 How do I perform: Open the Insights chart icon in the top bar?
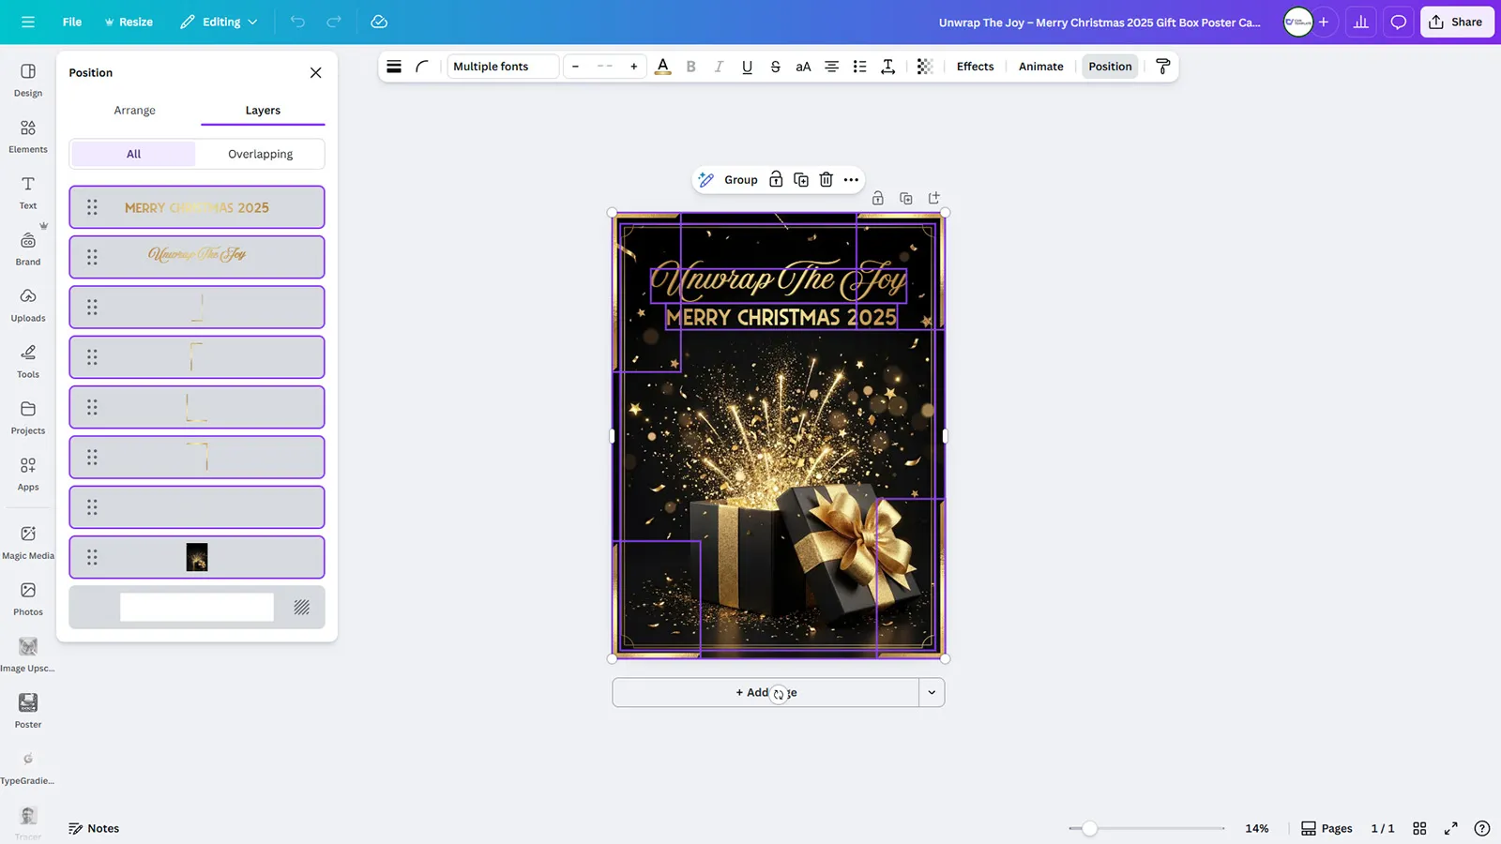pyautogui.click(x=1360, y=22)
